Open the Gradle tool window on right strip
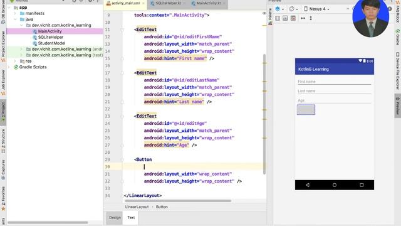Image resolution: width=401 pixels, height=226 pixels. (398, 37)
